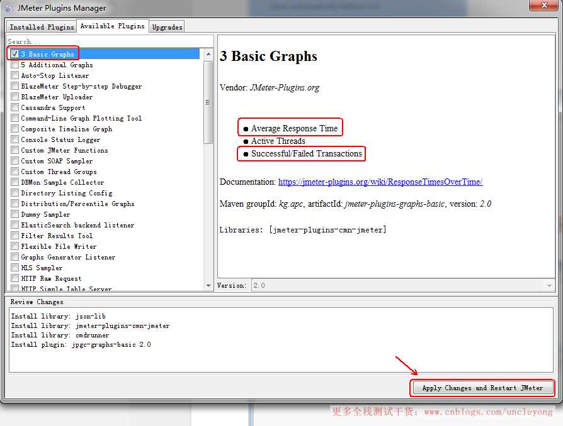
Task: Enable DBMon Sample Collector checkbox
Action: [x=14, y=182]
